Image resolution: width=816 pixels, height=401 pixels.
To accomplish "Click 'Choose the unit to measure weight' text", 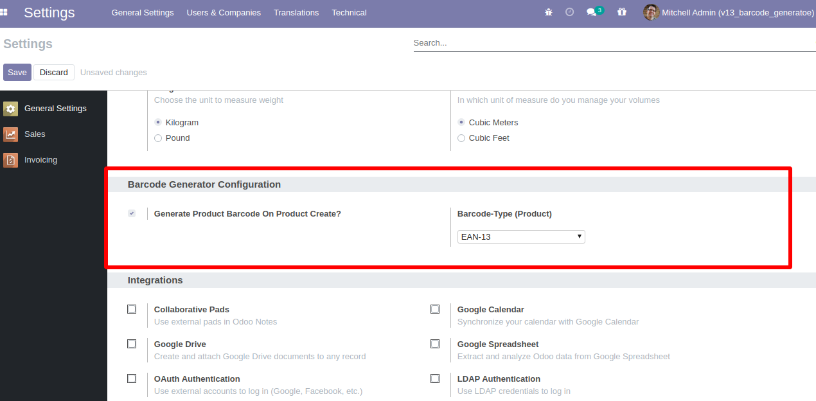I will [218, 100].
